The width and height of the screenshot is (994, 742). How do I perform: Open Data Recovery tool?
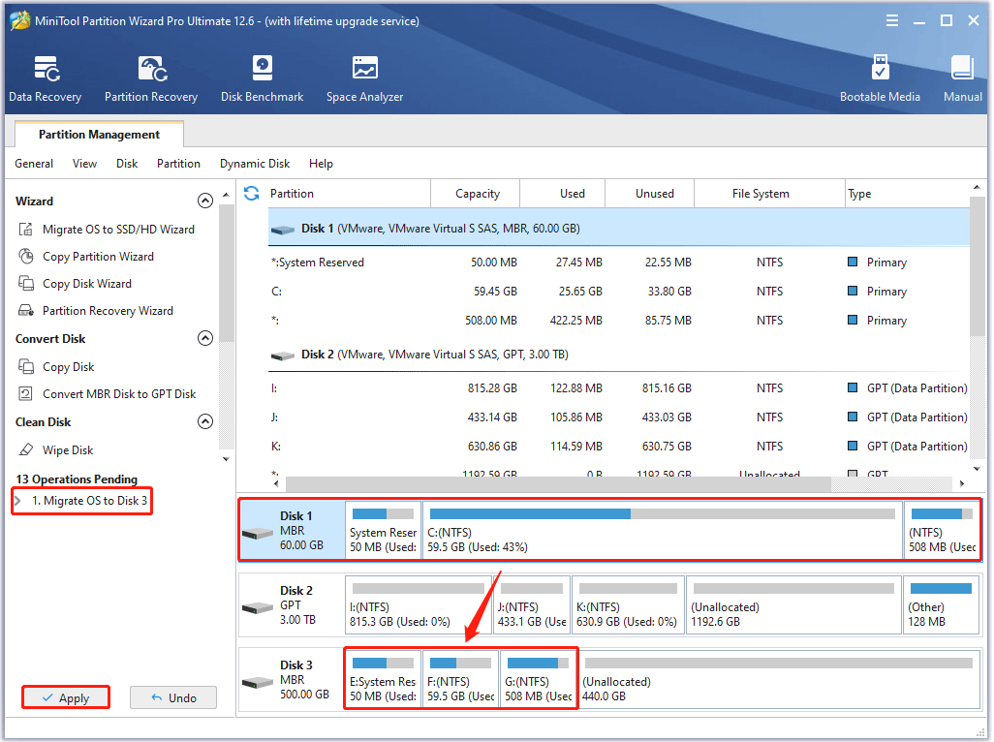tap(45, 78)
